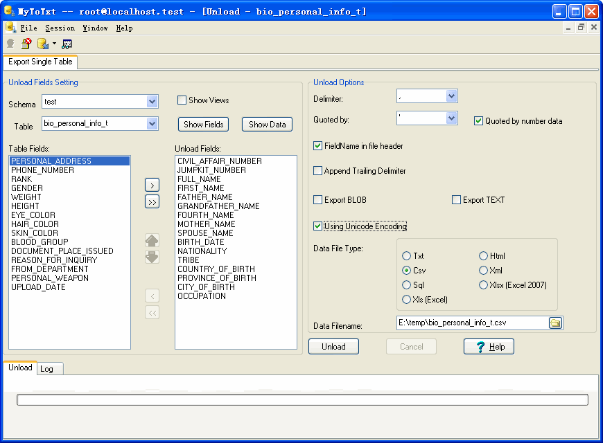This screenshot has width=603, height=443.
Task: Open the Delimiter dropdown
Action: pyautogui.click(x=451, y=96)
